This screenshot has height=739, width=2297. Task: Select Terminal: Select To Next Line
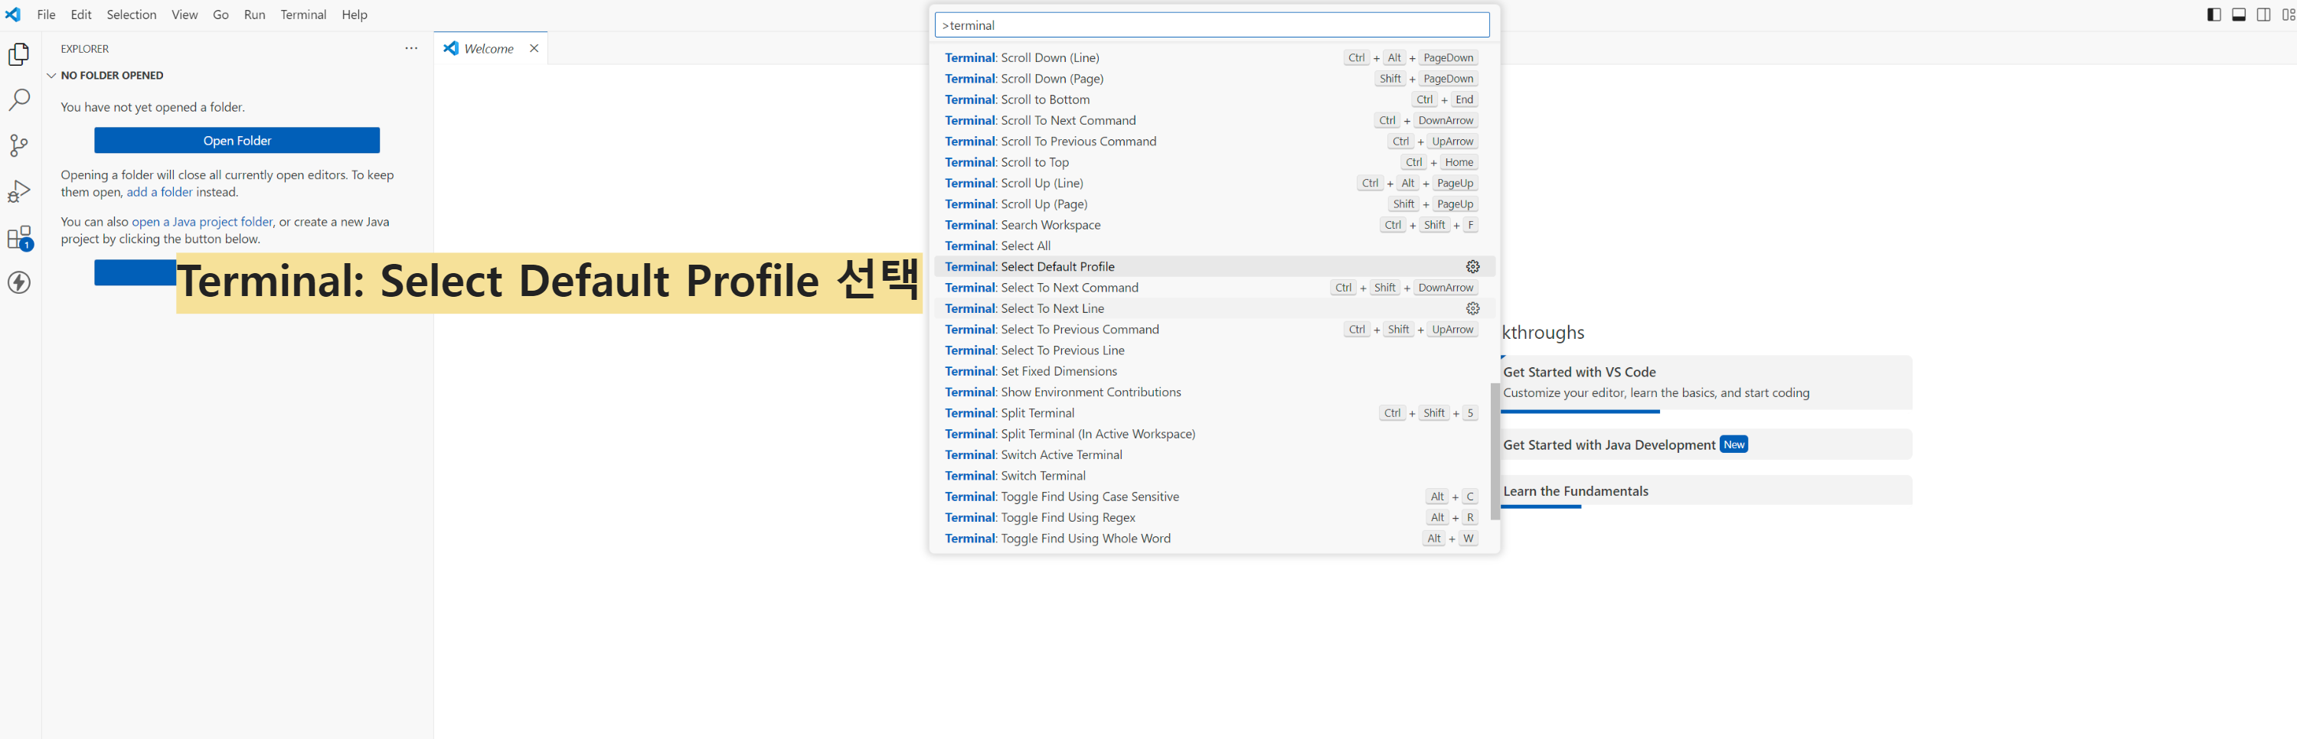[1214, 308]
